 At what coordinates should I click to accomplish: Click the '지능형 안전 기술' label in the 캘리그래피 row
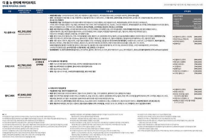(x=55, y=91)
